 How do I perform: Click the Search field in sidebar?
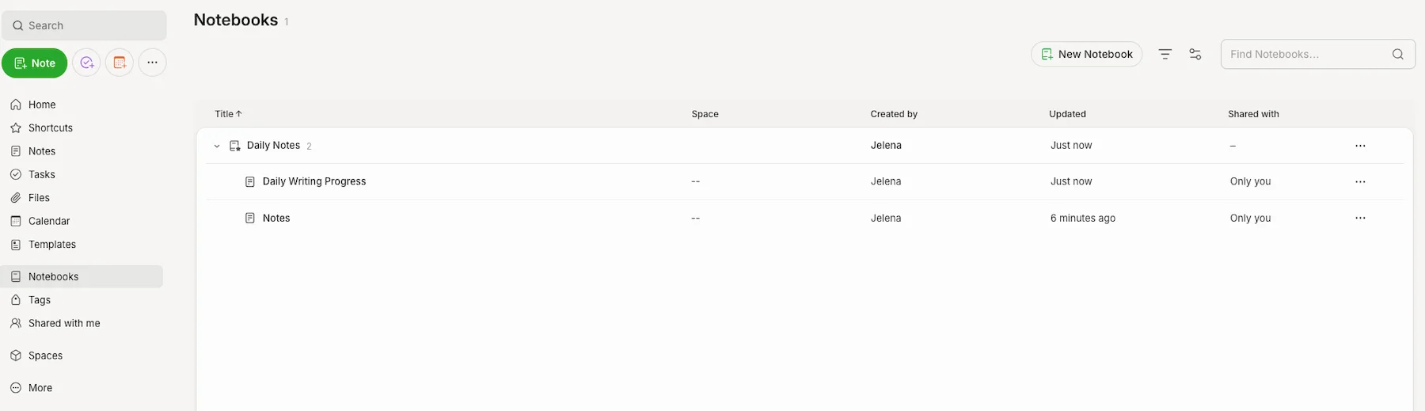pos(84,25)
